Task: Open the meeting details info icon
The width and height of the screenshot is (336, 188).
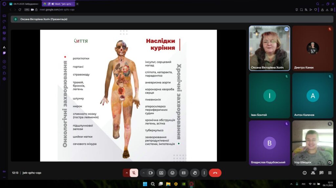Action: click(x=304, y=173)
